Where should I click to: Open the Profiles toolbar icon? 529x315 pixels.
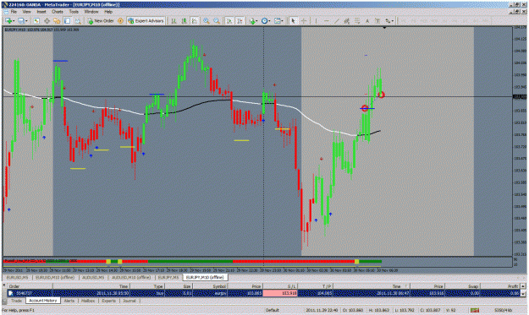point(23,21)
